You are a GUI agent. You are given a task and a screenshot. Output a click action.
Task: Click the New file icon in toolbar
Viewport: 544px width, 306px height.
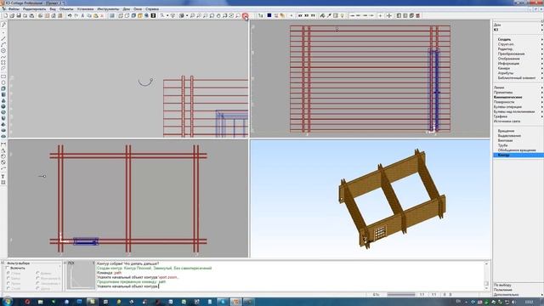(x=6, y=15)
